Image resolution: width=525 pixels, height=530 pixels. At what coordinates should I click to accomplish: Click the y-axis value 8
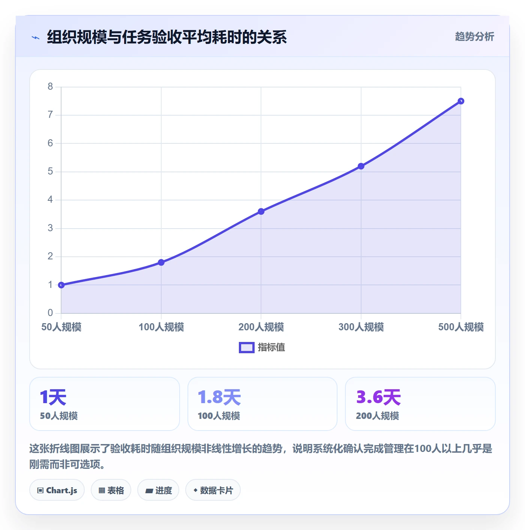tap(50, 87)
